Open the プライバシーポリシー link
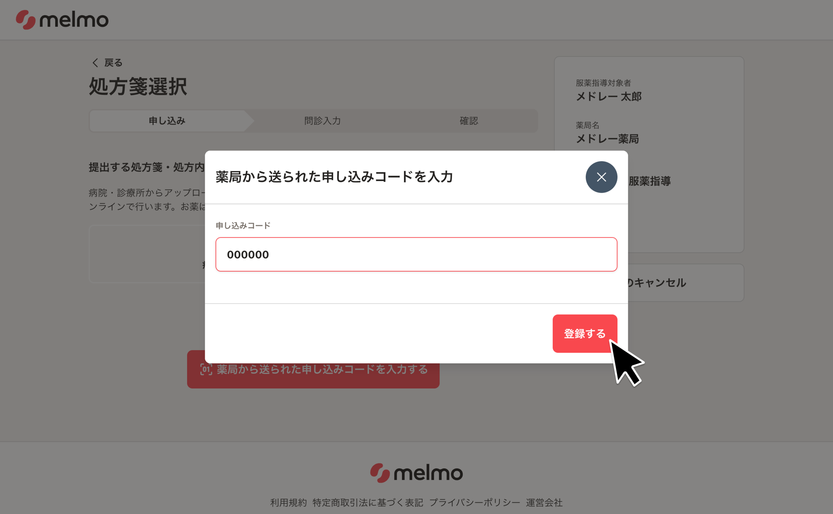This screenshot has width=833, height=514. coord(475,502)
